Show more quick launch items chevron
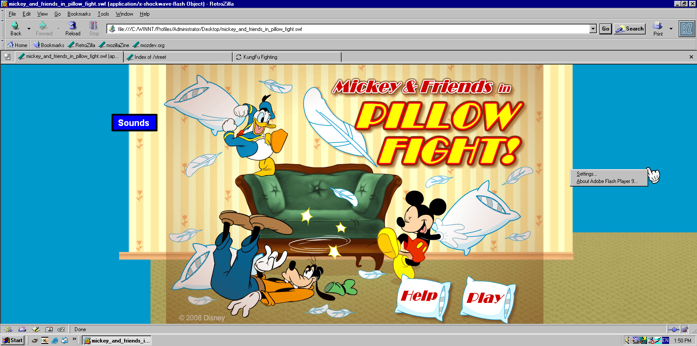The height and width of the screenshot is (346, 697). pos(74,339)
